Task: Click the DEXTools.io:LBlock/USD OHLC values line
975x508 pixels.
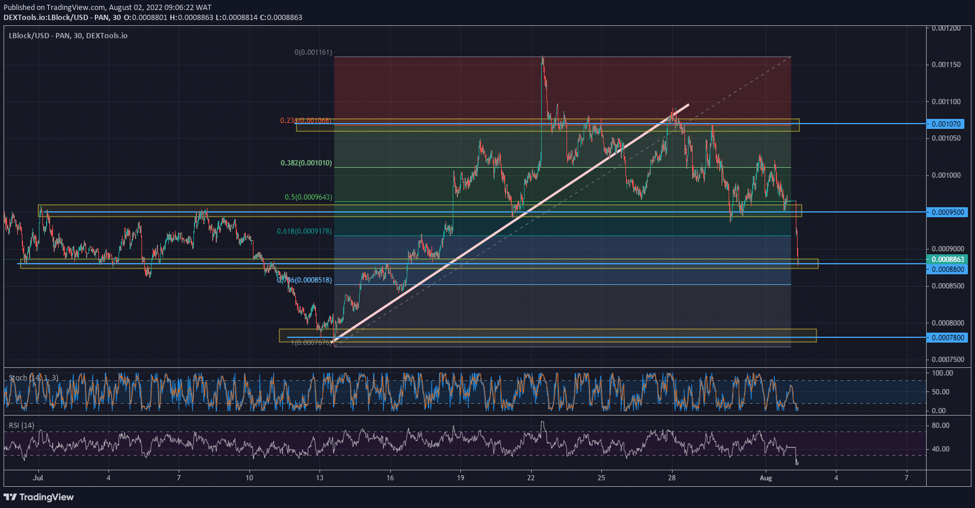Action: tap(153, 18)
